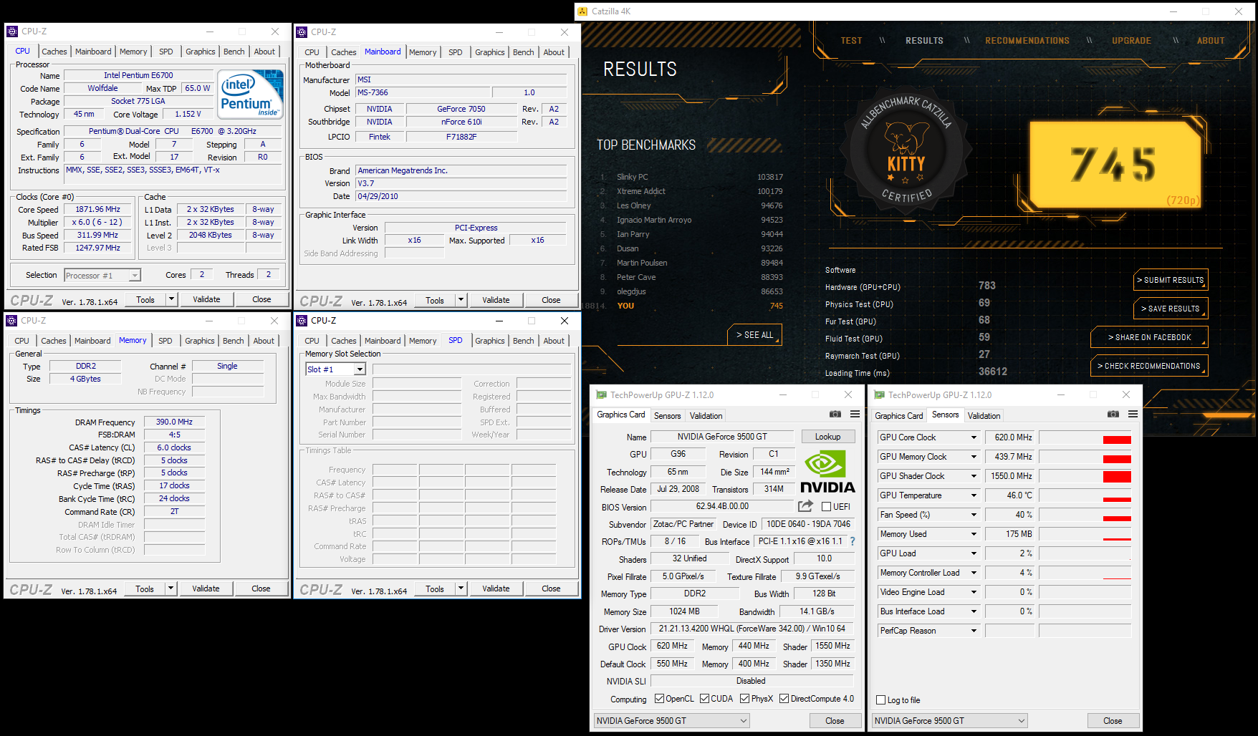
Task: Switch to Validation tab in GPU-Z Graphics Card window
Action: coord(706,416)
